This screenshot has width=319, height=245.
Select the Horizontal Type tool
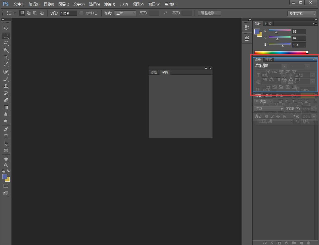(x=6, y=136)
